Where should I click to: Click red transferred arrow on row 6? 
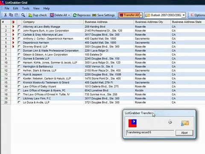(x=13, y=47)
